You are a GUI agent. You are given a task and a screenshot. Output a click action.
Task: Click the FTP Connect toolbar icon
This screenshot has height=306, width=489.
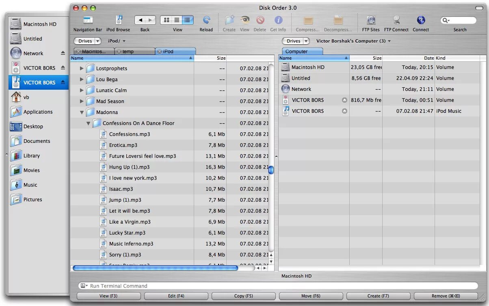[x=396, y=19]
